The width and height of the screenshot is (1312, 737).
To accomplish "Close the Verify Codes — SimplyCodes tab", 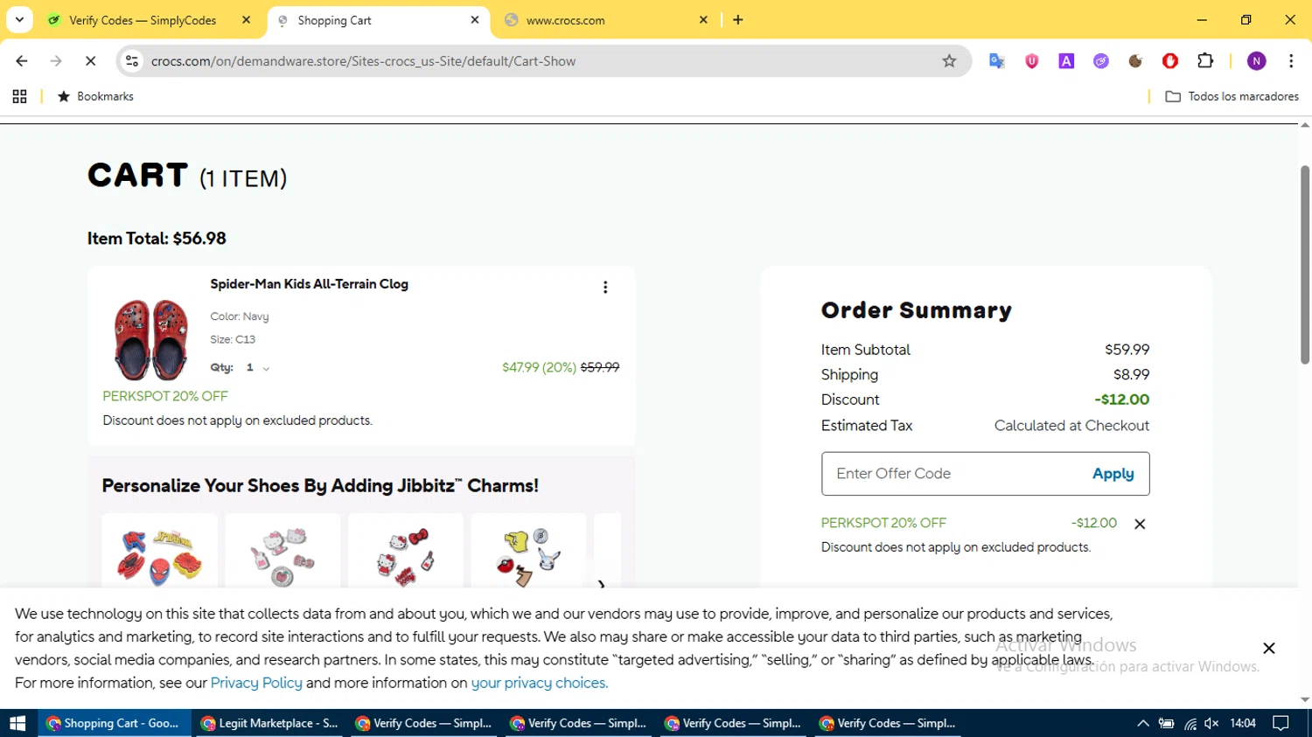I will pyautogui.click(x=247, y=20).
